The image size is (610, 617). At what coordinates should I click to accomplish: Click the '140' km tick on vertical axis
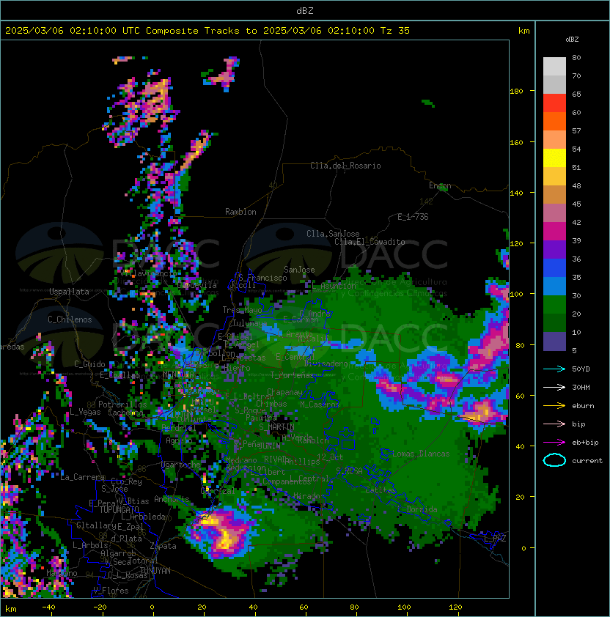coord(516,193)
